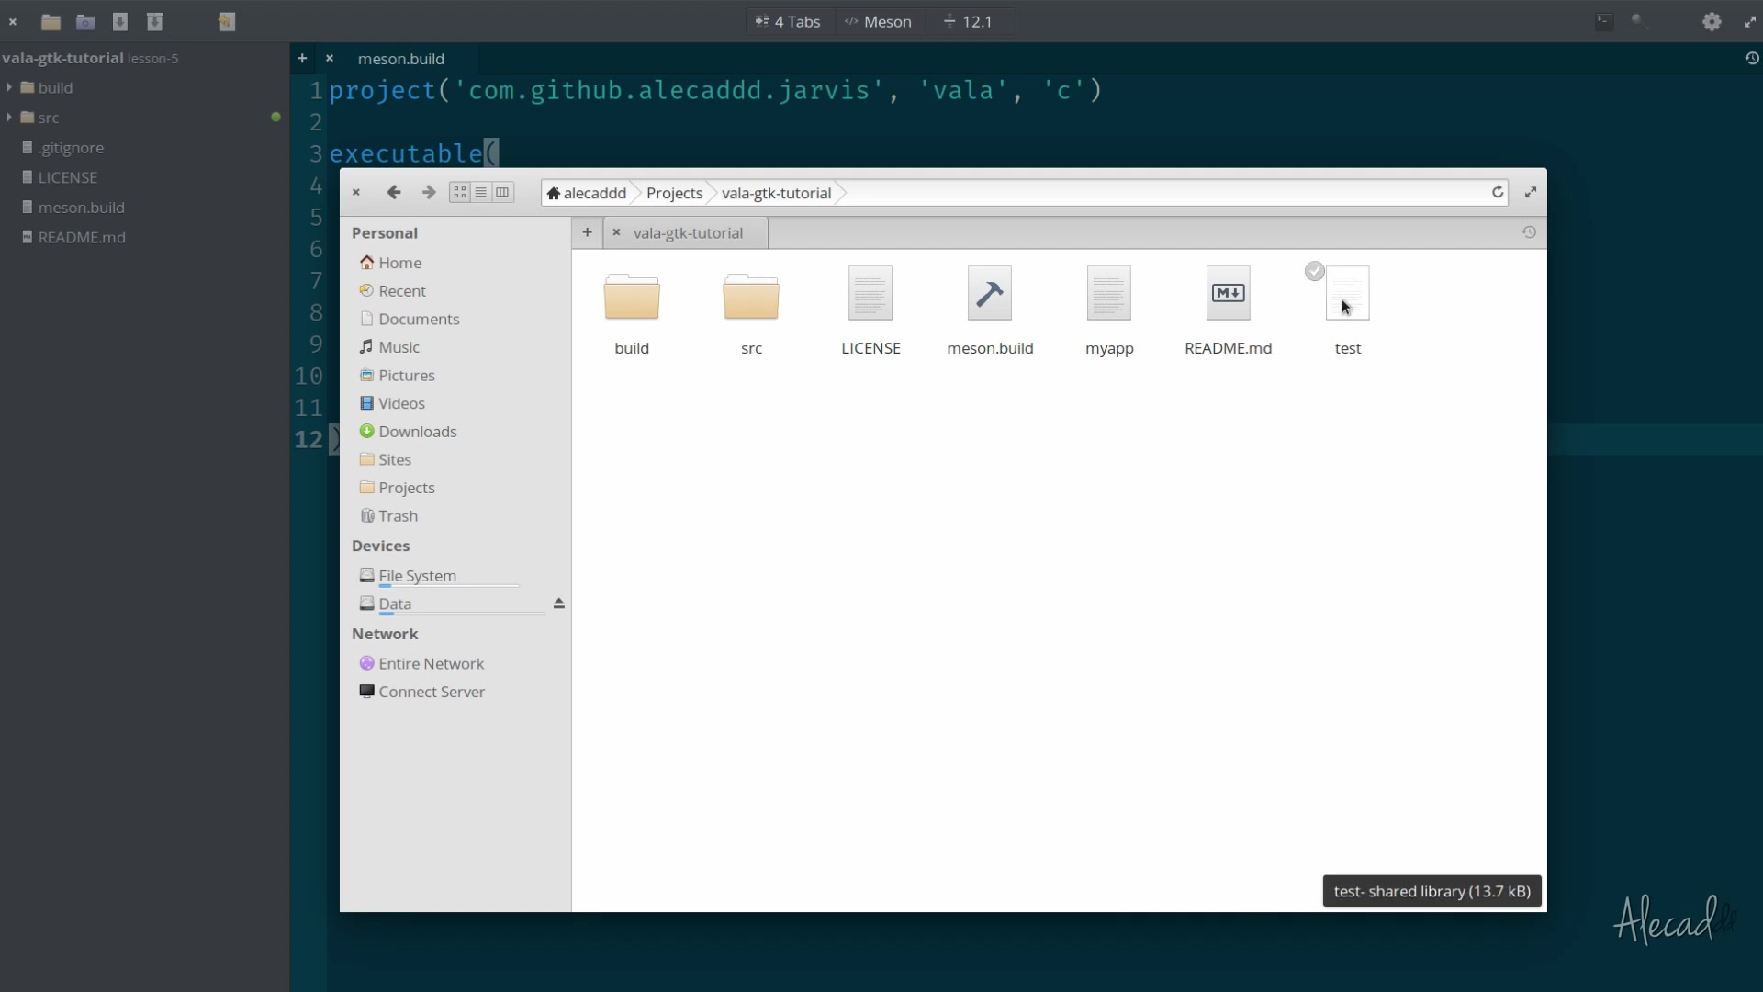1763x992 pixels.
Task: Click the Save file icon in editor toolbar
Action: click(119, 21)
